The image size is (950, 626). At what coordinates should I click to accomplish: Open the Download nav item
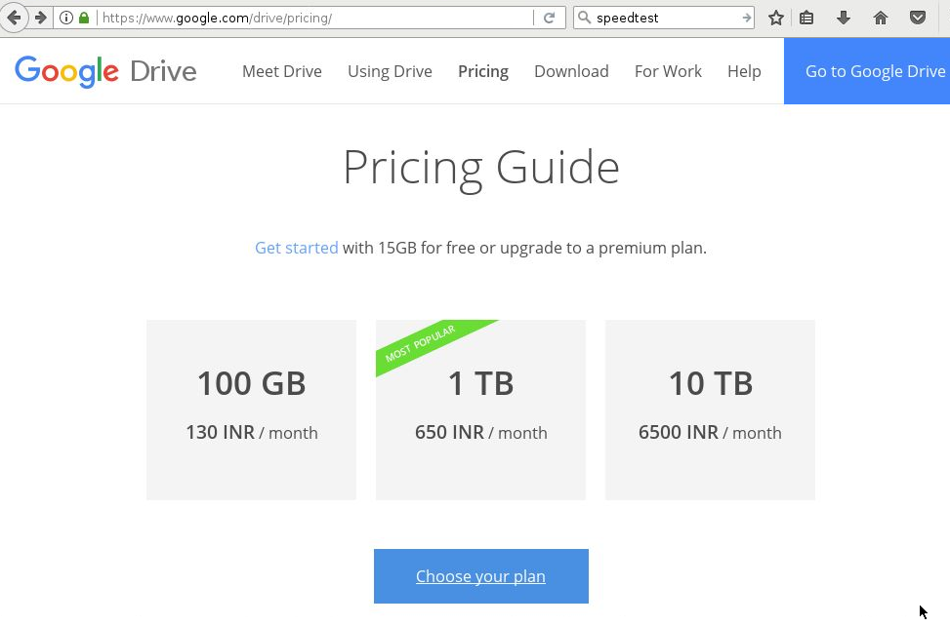click(571, 71)
